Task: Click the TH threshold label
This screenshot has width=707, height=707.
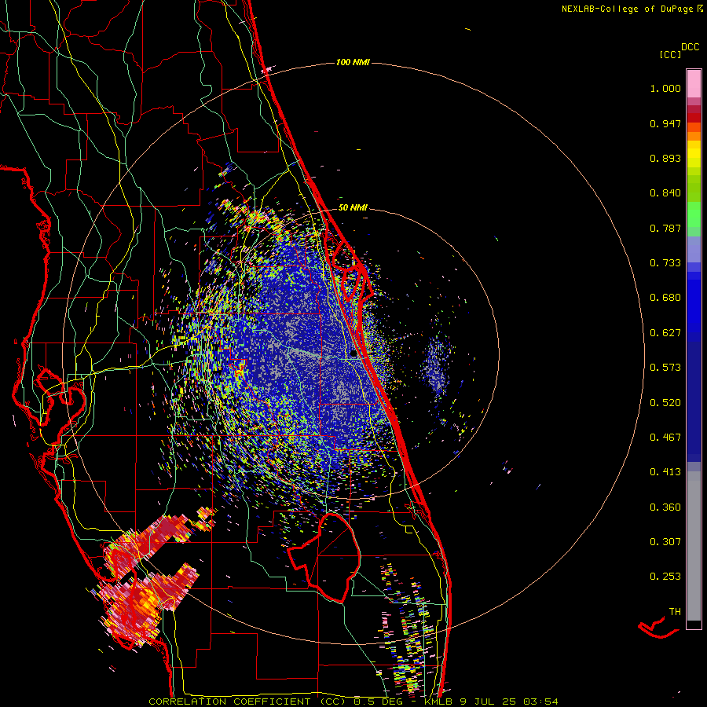Action: coord(675,612)
